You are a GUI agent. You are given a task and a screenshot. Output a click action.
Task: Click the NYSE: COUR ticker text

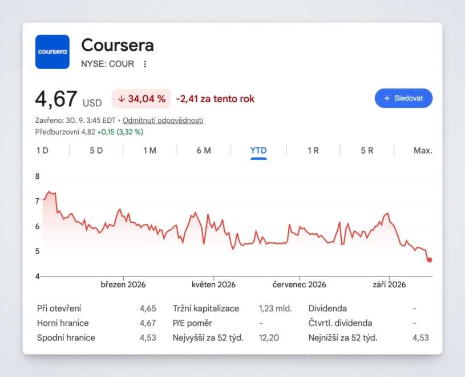107,64
